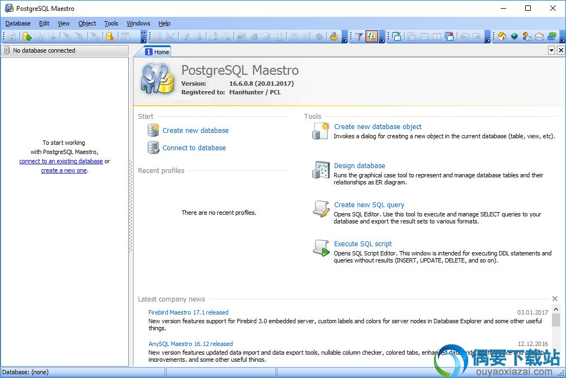
Task: Open the Database menu
Action: tap(18, 23)
